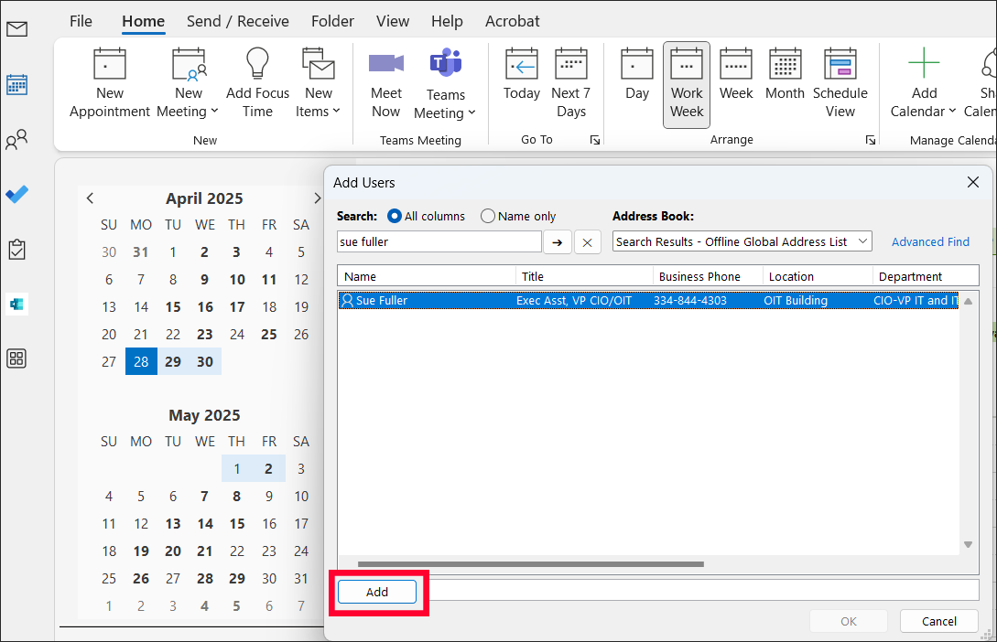Open the Outlook app icon in sidebar
The image size is (997, 642).
pyautogui.click(x=16, y=305)
